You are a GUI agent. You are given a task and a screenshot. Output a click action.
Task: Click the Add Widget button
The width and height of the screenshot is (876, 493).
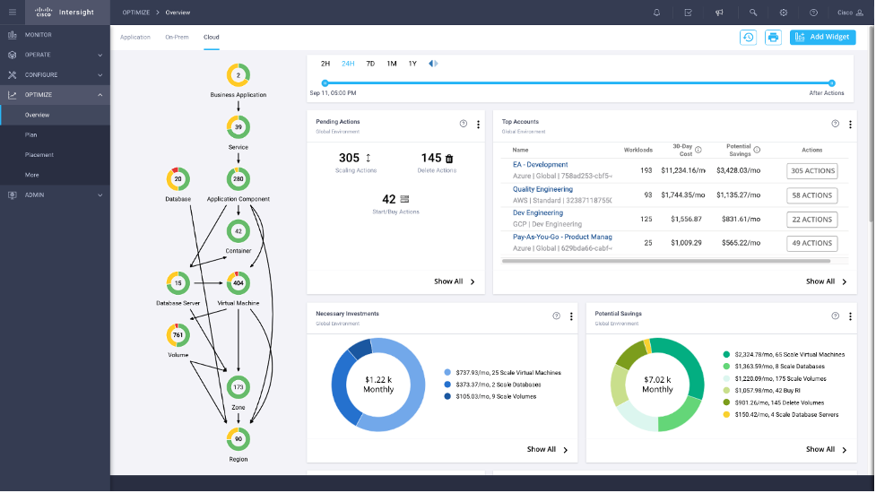click(x=822, y=37)
